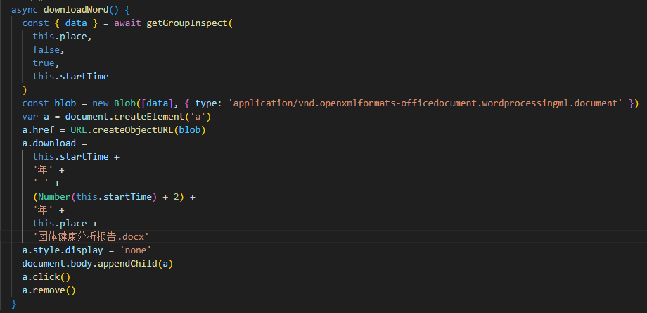Screen dimensions: 647x313
Task: Click the a.href assignment
Action: pyautogui.click(x=114, y=130)
